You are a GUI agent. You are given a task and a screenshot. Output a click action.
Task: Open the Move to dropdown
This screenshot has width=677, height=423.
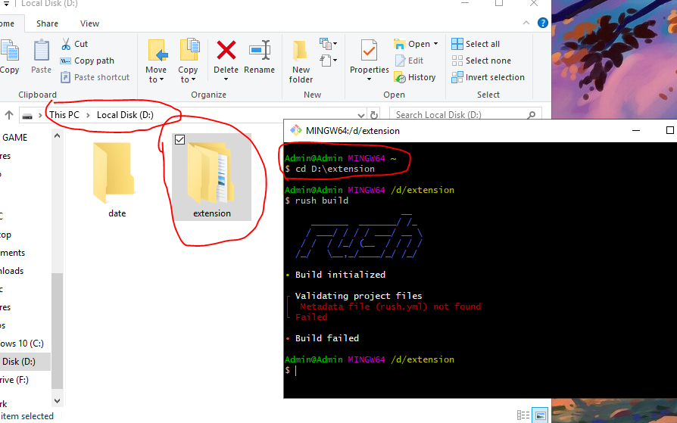click(x=156, y=61)
